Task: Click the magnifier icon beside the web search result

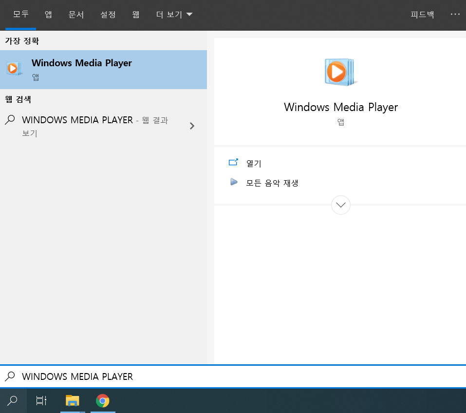Action: [x=10, y=120]
